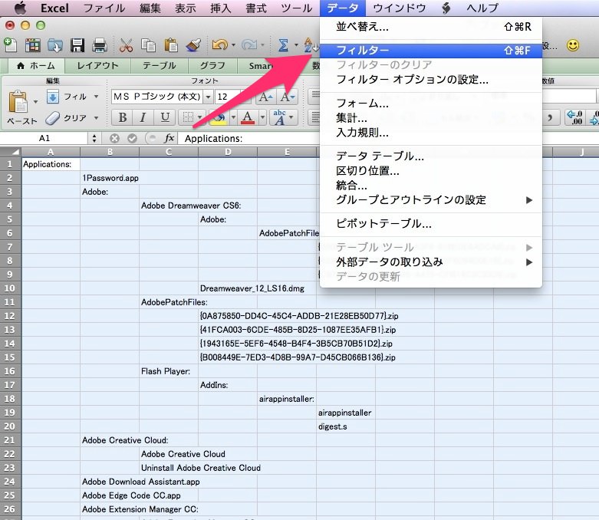Click the copy icon in toolbar

(148, 45)
